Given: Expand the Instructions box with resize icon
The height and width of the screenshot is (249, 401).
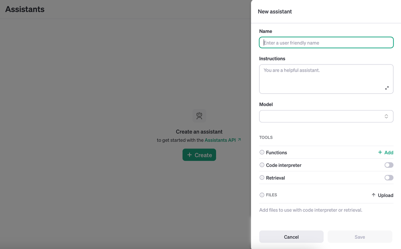Looking at the screenshot, I should [x=387, y=88].
